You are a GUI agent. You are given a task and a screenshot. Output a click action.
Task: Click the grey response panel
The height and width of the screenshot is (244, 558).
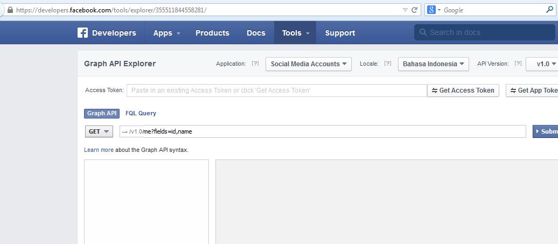click(x=387, y=201)
